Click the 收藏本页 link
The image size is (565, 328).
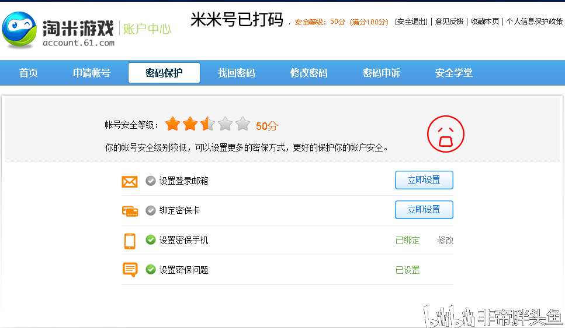[x=485, y=22]
